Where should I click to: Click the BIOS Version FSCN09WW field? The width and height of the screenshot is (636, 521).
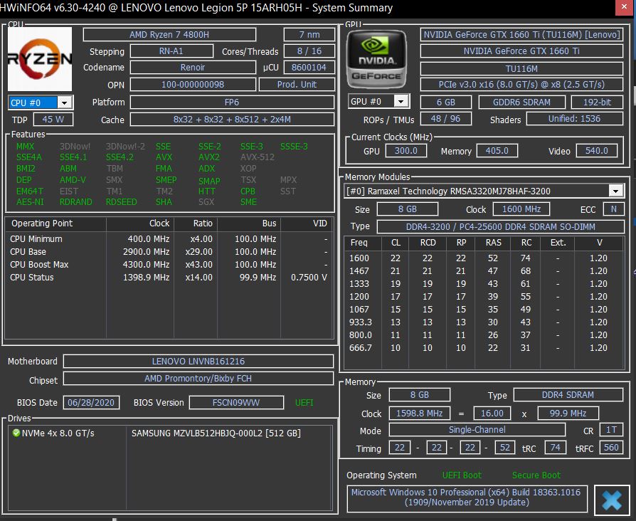235,403
